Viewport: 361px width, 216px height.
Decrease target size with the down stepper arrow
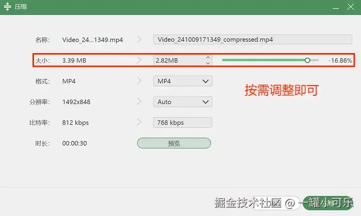(x=208, y=63)
